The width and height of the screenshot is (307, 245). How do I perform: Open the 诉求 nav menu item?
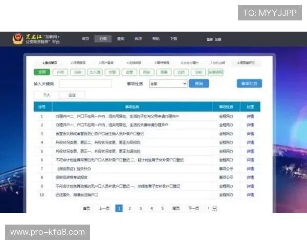[x=138, y=39]
